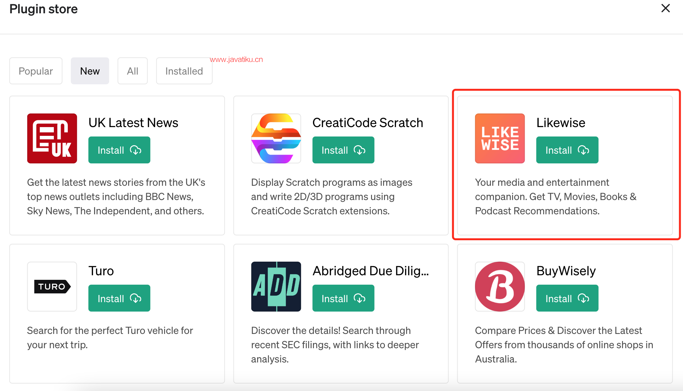Click the Abridged Due Diligence ADD logo
The image size is (683, 391).
[276, 287]
